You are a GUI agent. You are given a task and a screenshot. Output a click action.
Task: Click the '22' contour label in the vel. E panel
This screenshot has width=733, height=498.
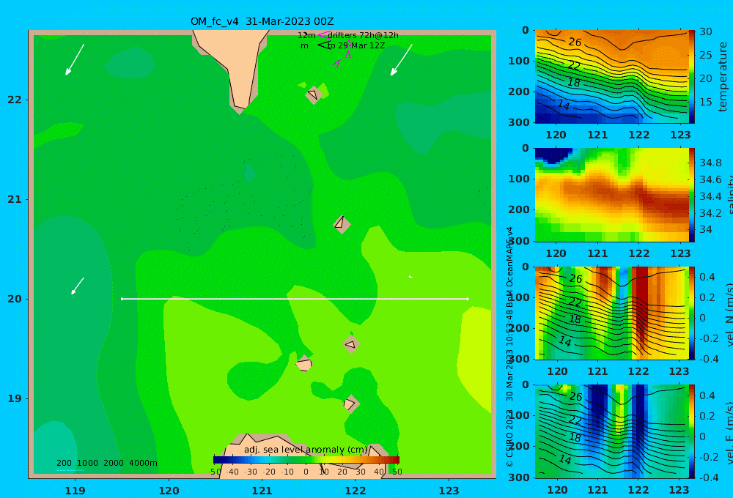(x=575, y=420)
